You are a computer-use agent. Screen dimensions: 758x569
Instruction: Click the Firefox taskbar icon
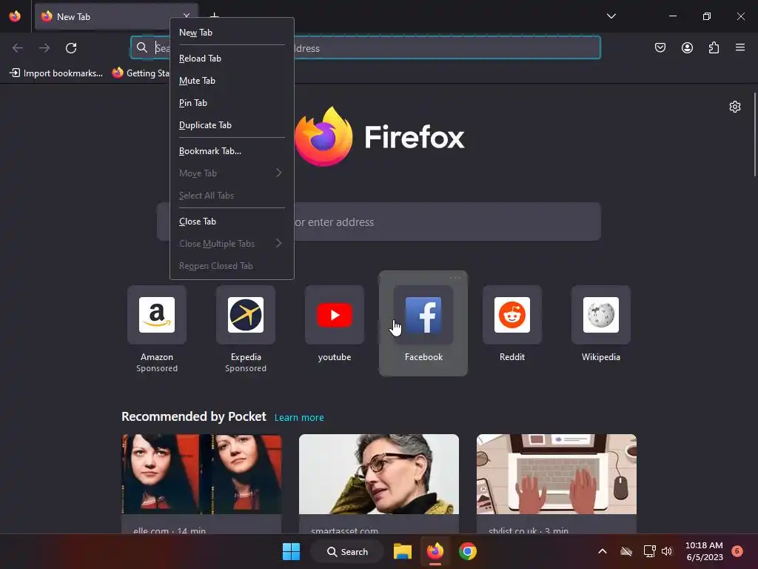pos(435,551)
